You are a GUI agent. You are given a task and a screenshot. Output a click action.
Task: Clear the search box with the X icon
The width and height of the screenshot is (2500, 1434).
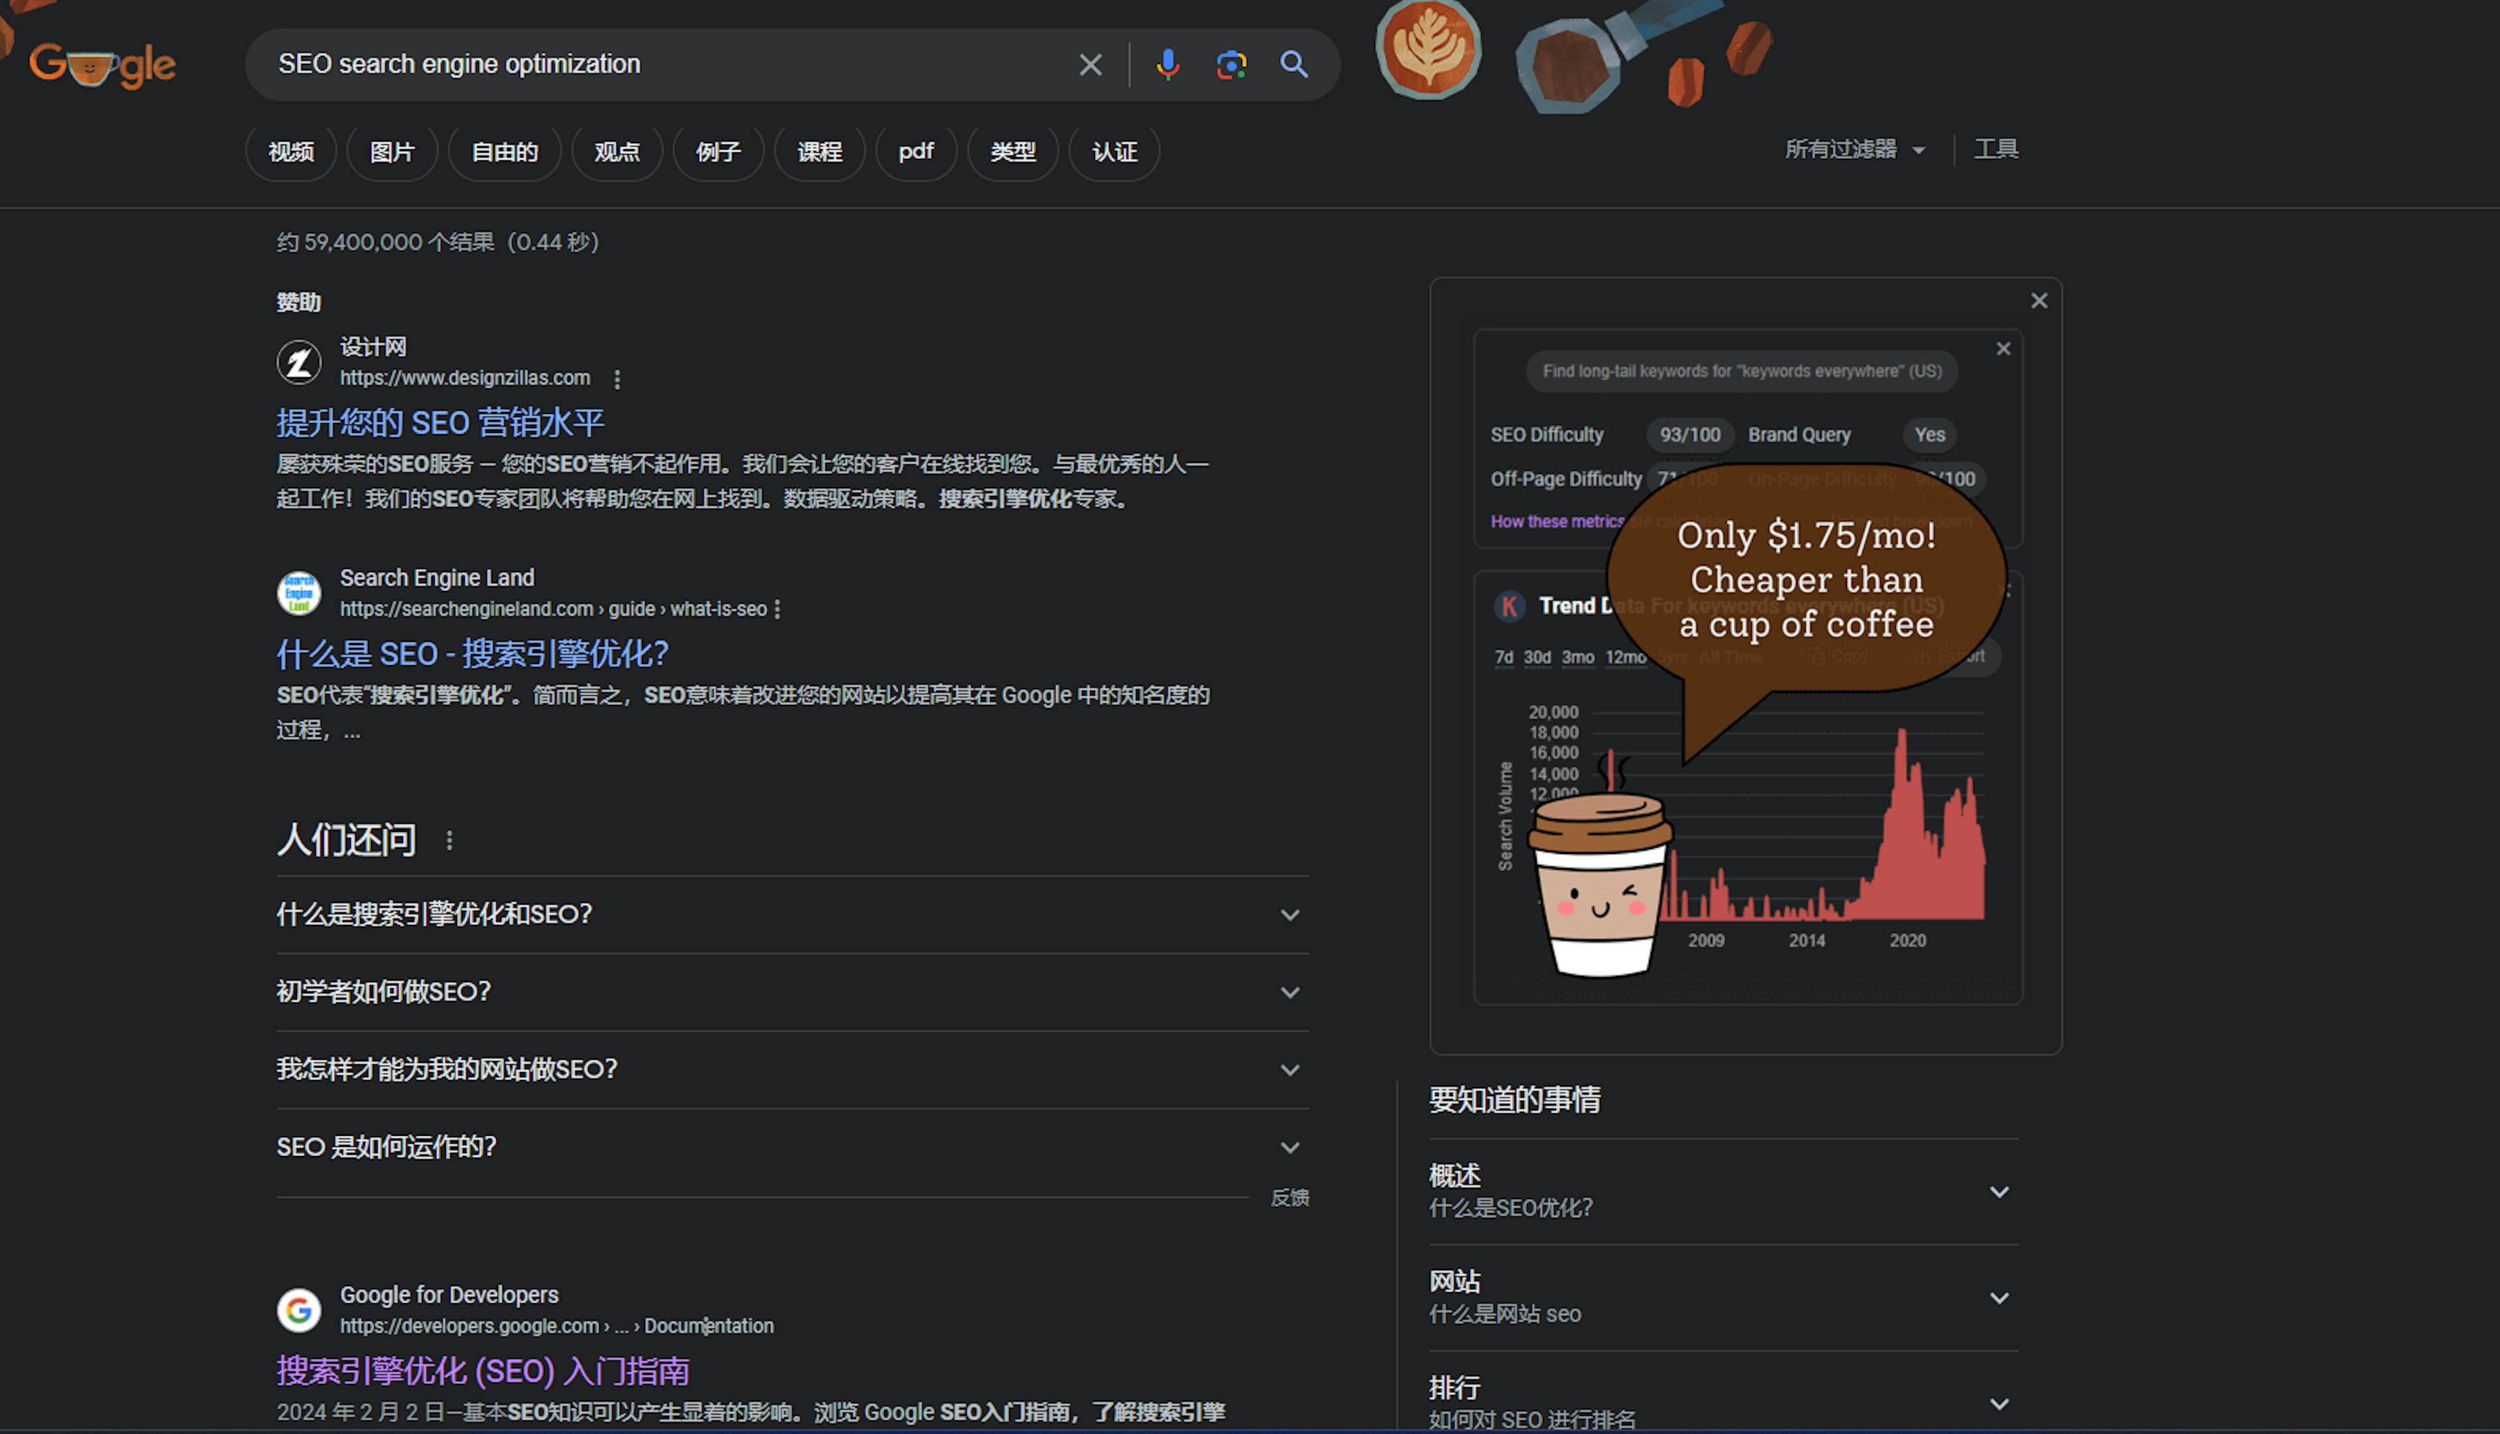pos(1089,65)
